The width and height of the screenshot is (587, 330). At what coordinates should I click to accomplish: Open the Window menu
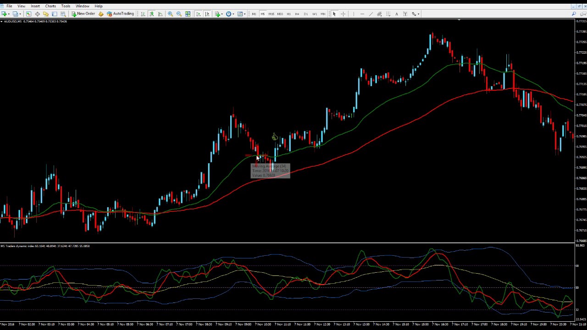point(83,6)
